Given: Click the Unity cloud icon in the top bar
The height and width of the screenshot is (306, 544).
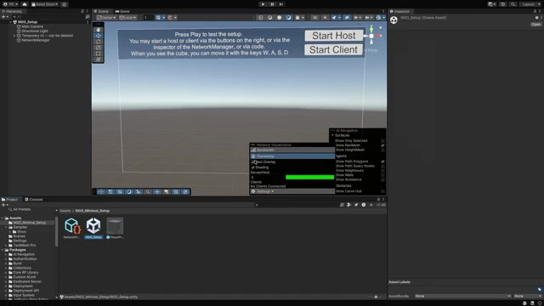Looking at the screenshot, I should tap(25, 4).
